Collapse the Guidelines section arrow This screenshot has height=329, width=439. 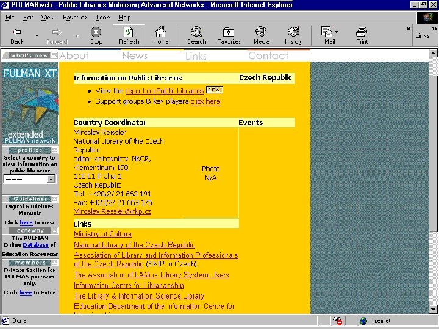(55, 199)
